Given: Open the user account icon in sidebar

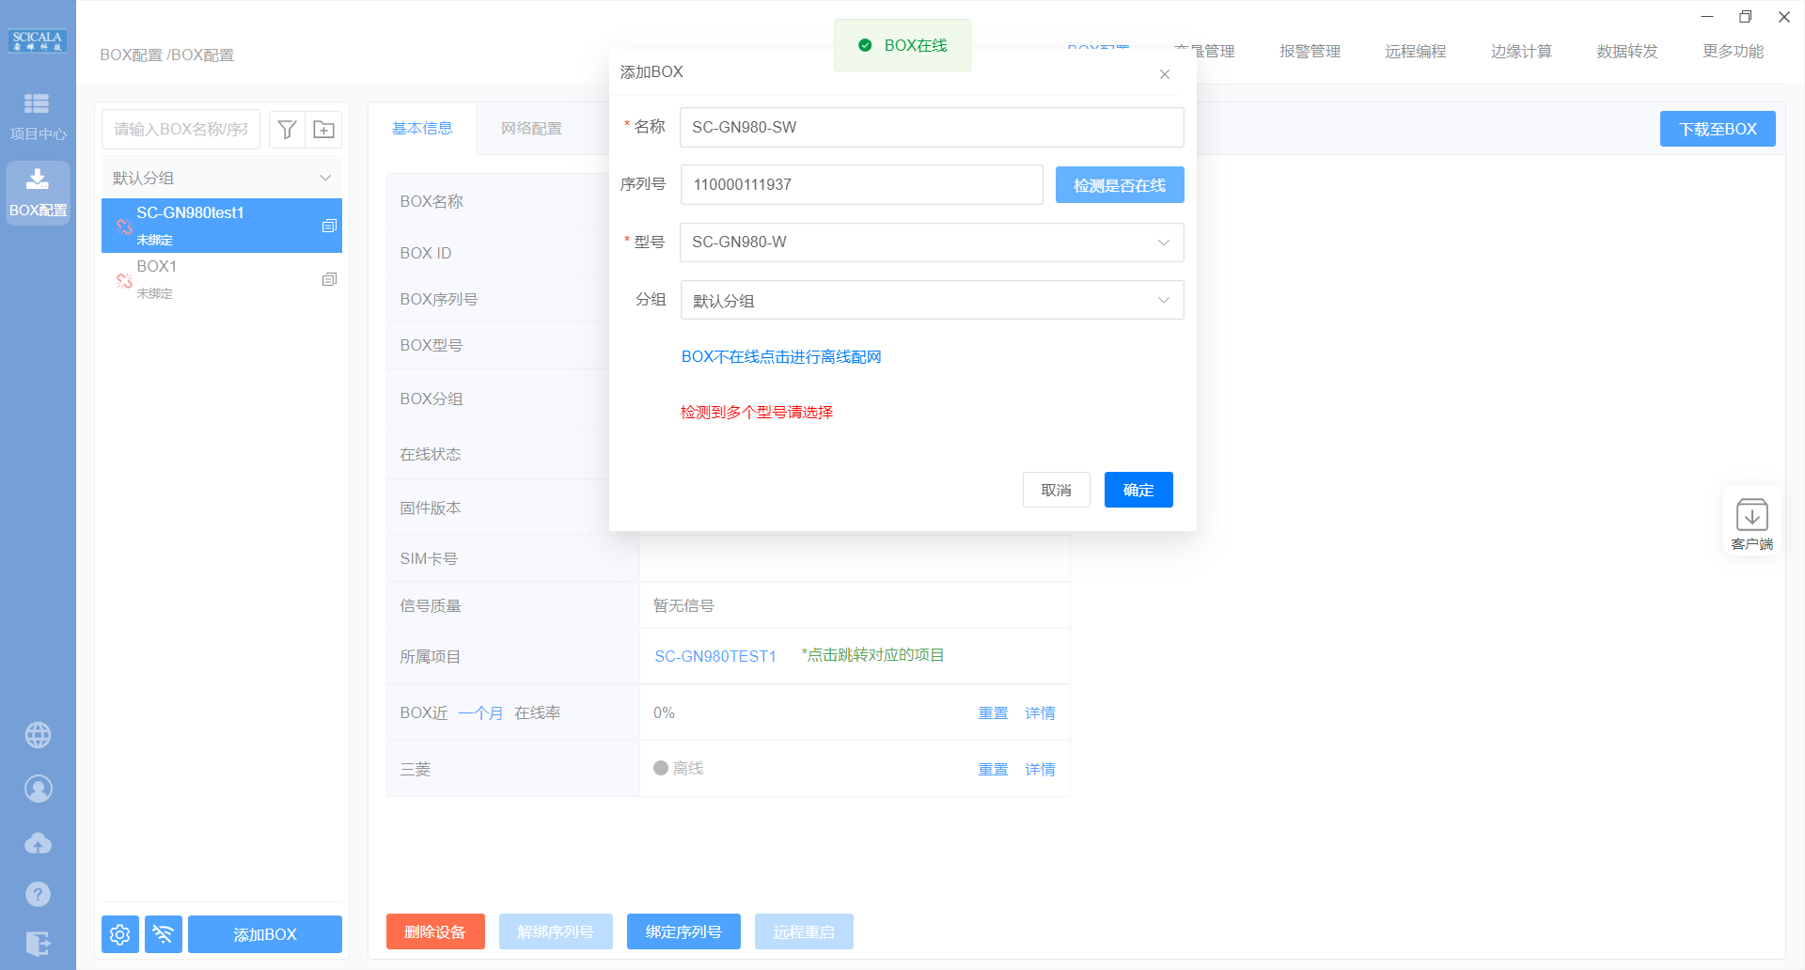Looking at the screenshot, I should [x=38, y=790].
